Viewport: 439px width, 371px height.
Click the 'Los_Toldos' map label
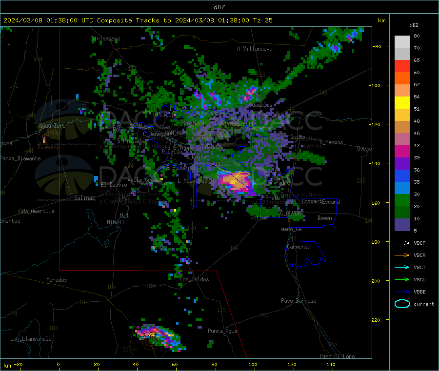tap(194, 279)
